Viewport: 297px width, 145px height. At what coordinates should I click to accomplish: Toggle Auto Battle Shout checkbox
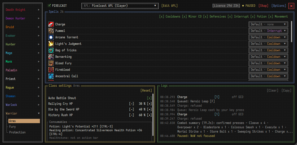(150, 98)
